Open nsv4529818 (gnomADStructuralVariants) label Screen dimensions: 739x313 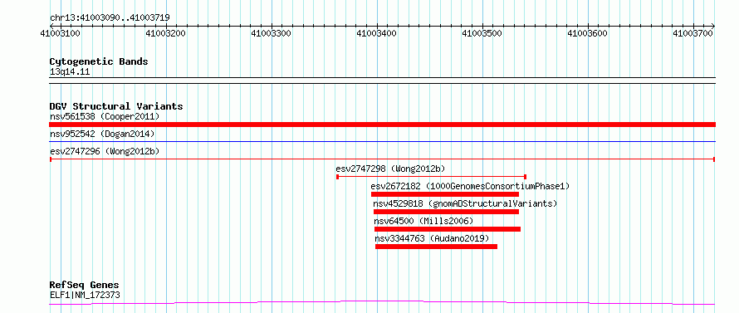pos(465,203)
